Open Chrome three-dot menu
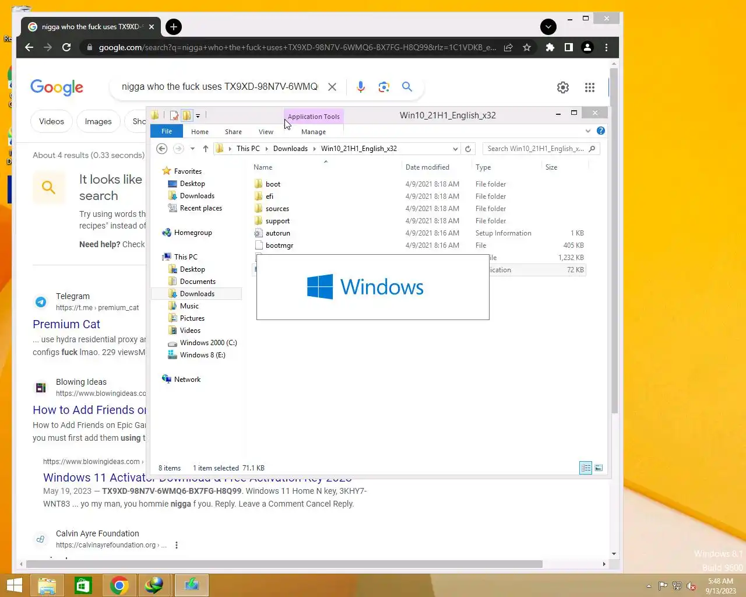Viewport: 746px width, 597px height. [x=606, y=47]
